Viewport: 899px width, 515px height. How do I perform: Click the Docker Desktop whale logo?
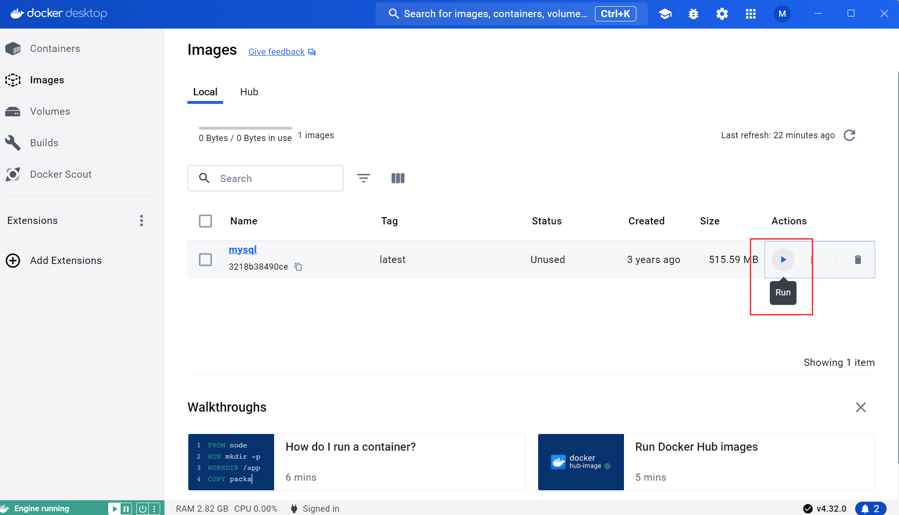(17, 13)
